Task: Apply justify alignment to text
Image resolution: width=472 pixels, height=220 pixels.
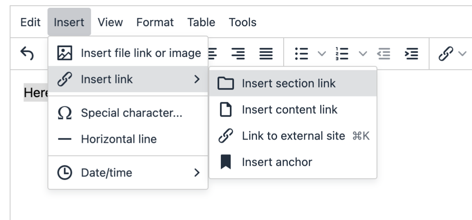Action: click(266, 53)
